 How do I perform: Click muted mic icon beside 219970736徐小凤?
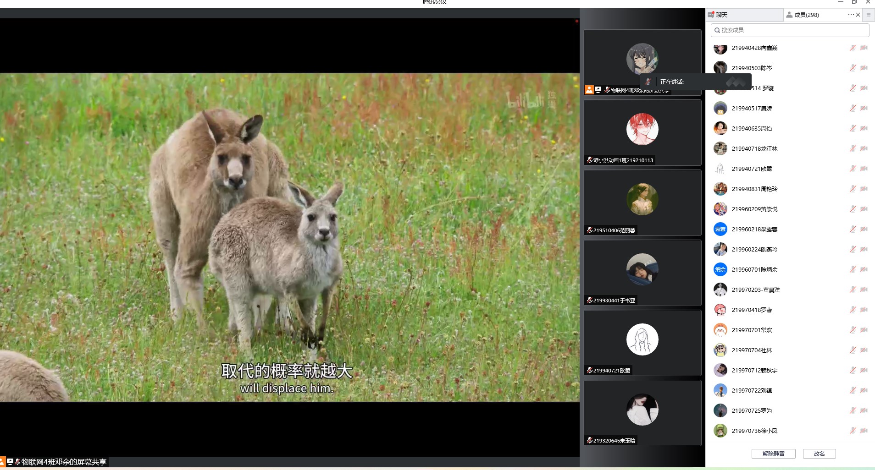click(x=853, y=431)
